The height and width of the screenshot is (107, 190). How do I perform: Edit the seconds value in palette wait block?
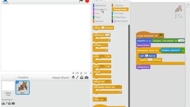(103, 28)
